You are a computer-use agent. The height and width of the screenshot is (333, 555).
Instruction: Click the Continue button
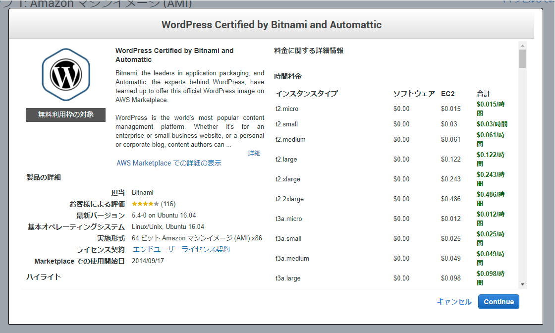point(499,302)
